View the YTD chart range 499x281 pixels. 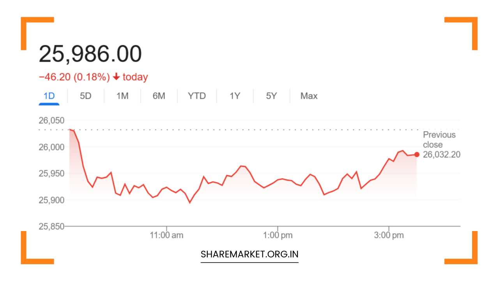(196, 96)
